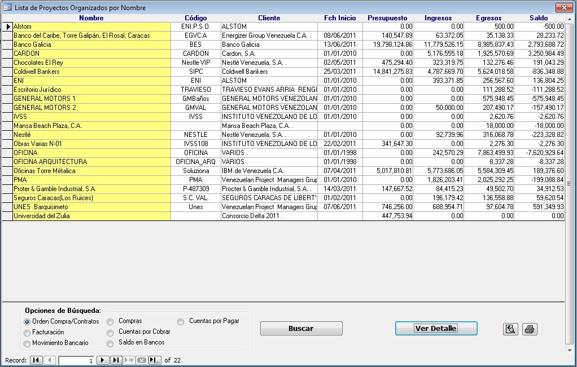Click the EGVC.A code cell
Viewport: 577px width, 367px height.
pyautogui.click(x=196, y=36)
